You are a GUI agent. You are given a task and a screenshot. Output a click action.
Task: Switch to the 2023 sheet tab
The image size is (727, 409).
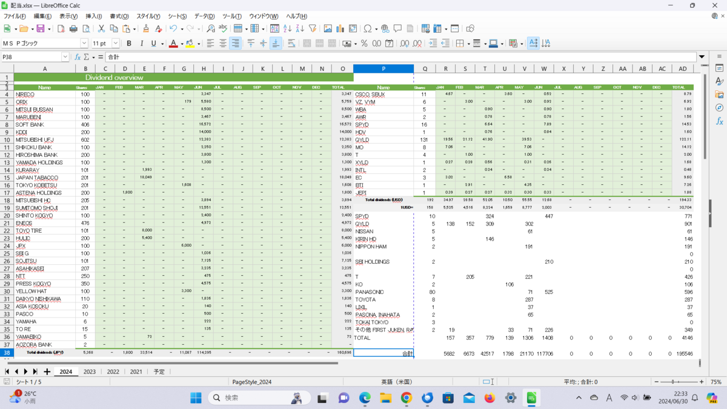89,371
